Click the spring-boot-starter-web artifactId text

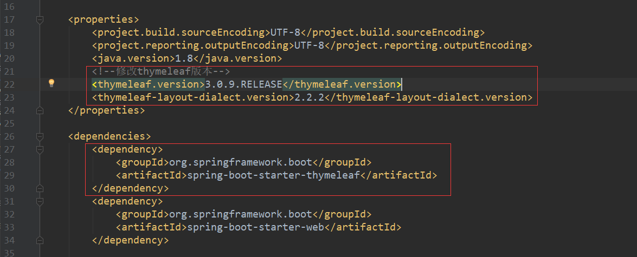pos(255,227)
